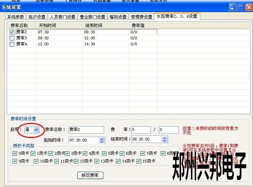Click the 修改费率 button
This screenshot has height=187, width=253.
(x=91, y=175)
